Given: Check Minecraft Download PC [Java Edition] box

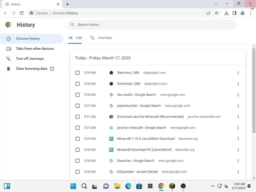Looking at the screenshot, I should (x=77, y=150).
